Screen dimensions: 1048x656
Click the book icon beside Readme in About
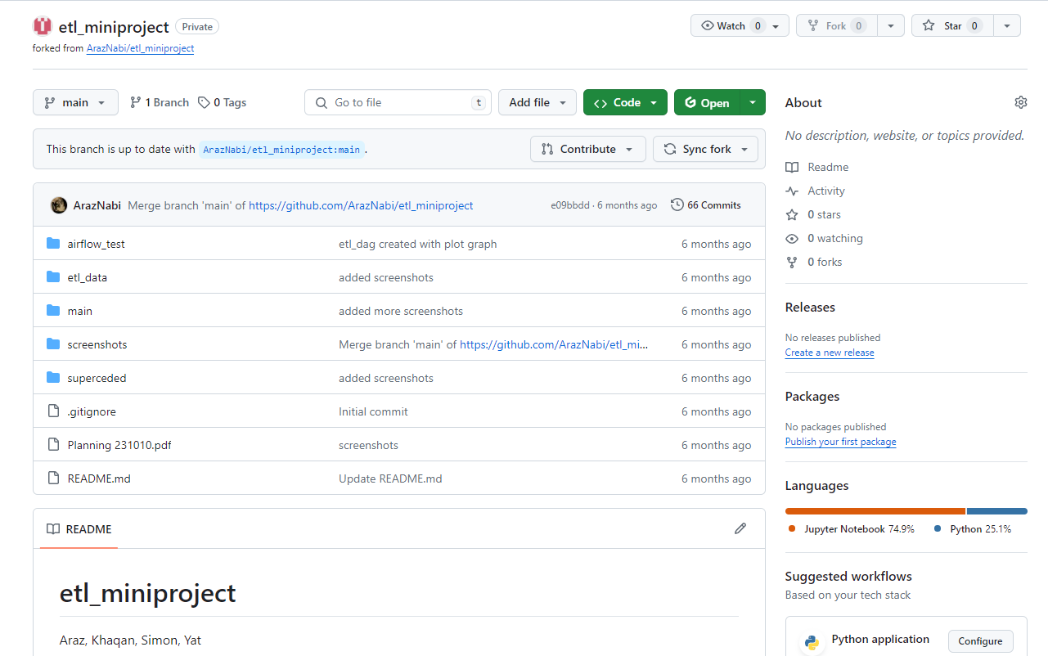(791, 167)
